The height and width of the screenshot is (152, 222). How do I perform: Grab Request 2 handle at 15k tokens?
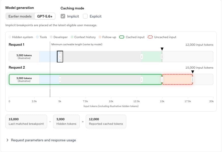(162, 80)
